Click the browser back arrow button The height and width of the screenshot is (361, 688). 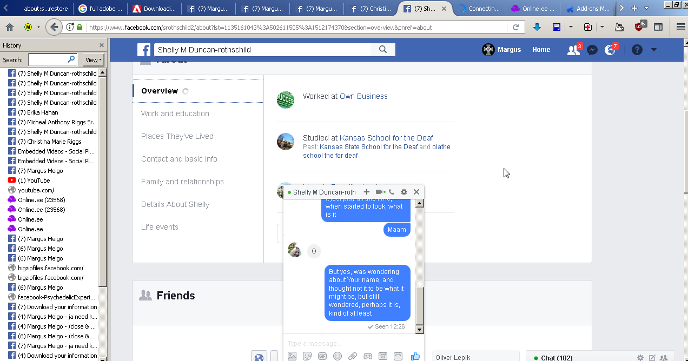(54, 27)
